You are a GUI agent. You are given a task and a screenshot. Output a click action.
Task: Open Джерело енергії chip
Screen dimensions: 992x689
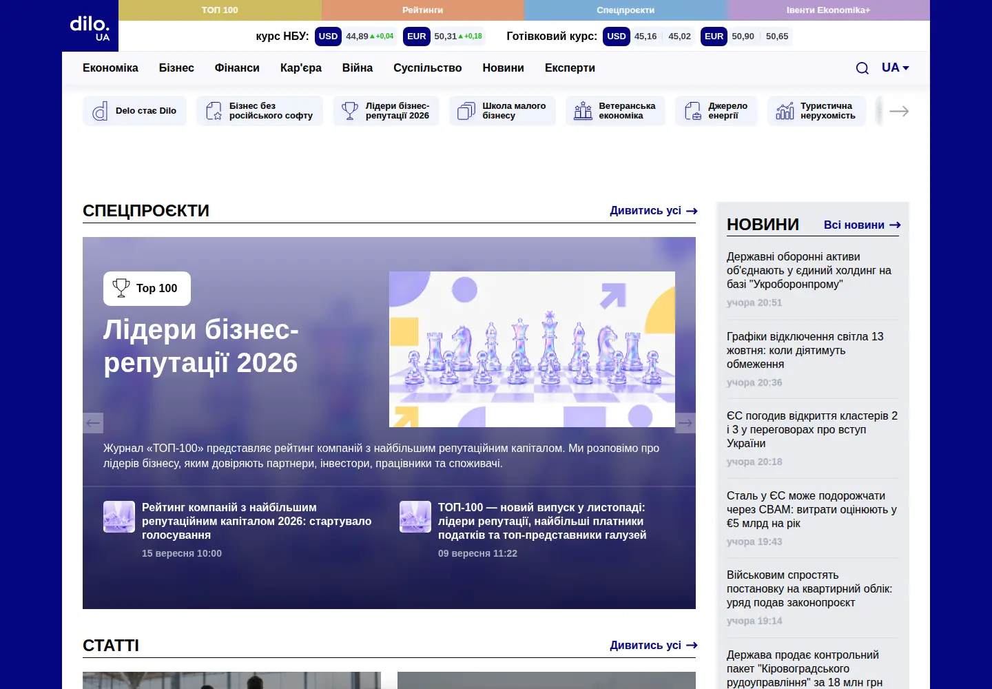(x=716, y=111)
